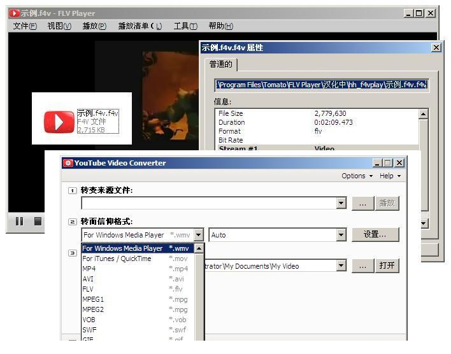Browse output folder with ... button
451x354 pixels.
(362, 265)
